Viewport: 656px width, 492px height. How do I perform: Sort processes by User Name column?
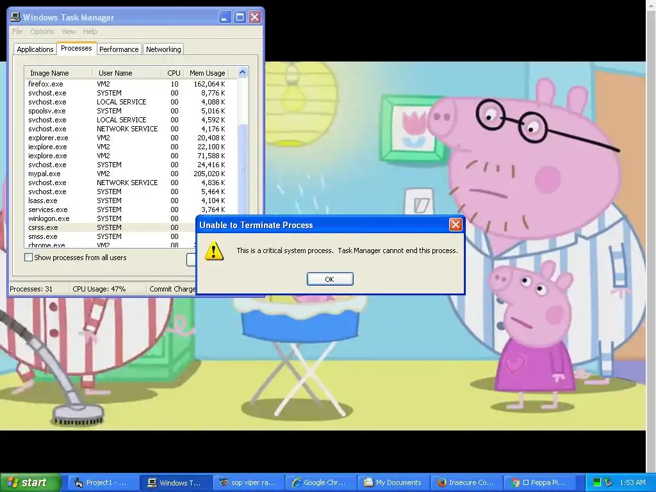[127, 73]
